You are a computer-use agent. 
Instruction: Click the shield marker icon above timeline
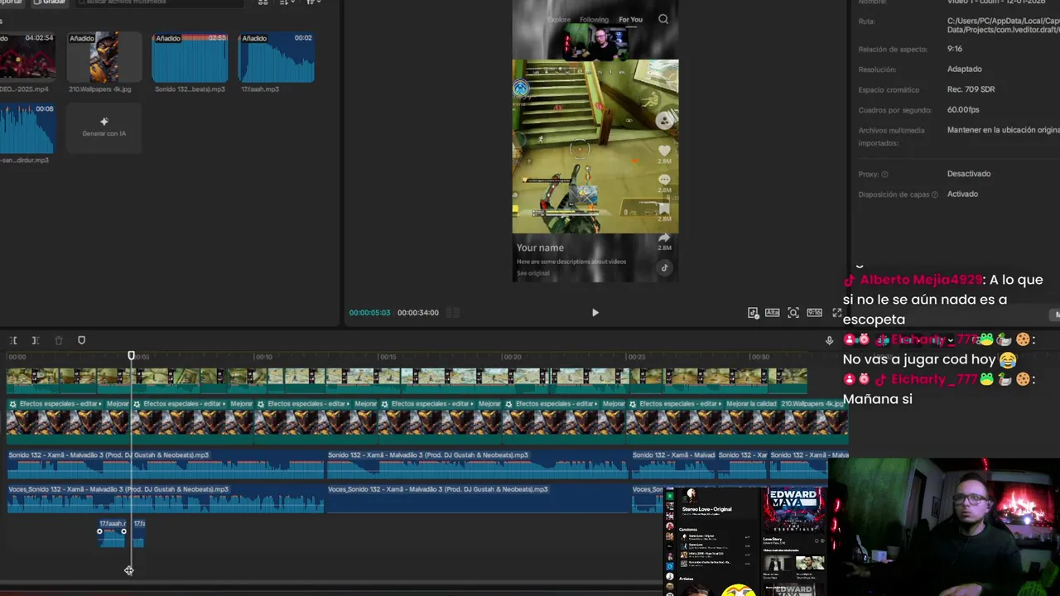pos(81,340)
